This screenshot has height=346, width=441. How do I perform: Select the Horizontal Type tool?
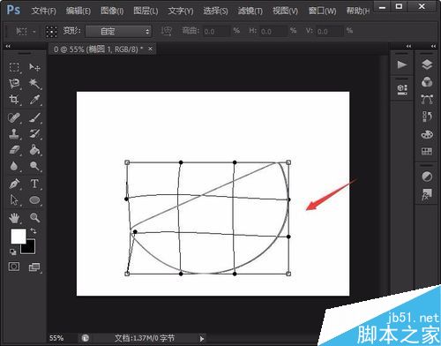pyautogui.click(x=34, y=184)
